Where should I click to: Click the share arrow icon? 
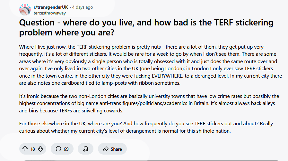[106, 149]
